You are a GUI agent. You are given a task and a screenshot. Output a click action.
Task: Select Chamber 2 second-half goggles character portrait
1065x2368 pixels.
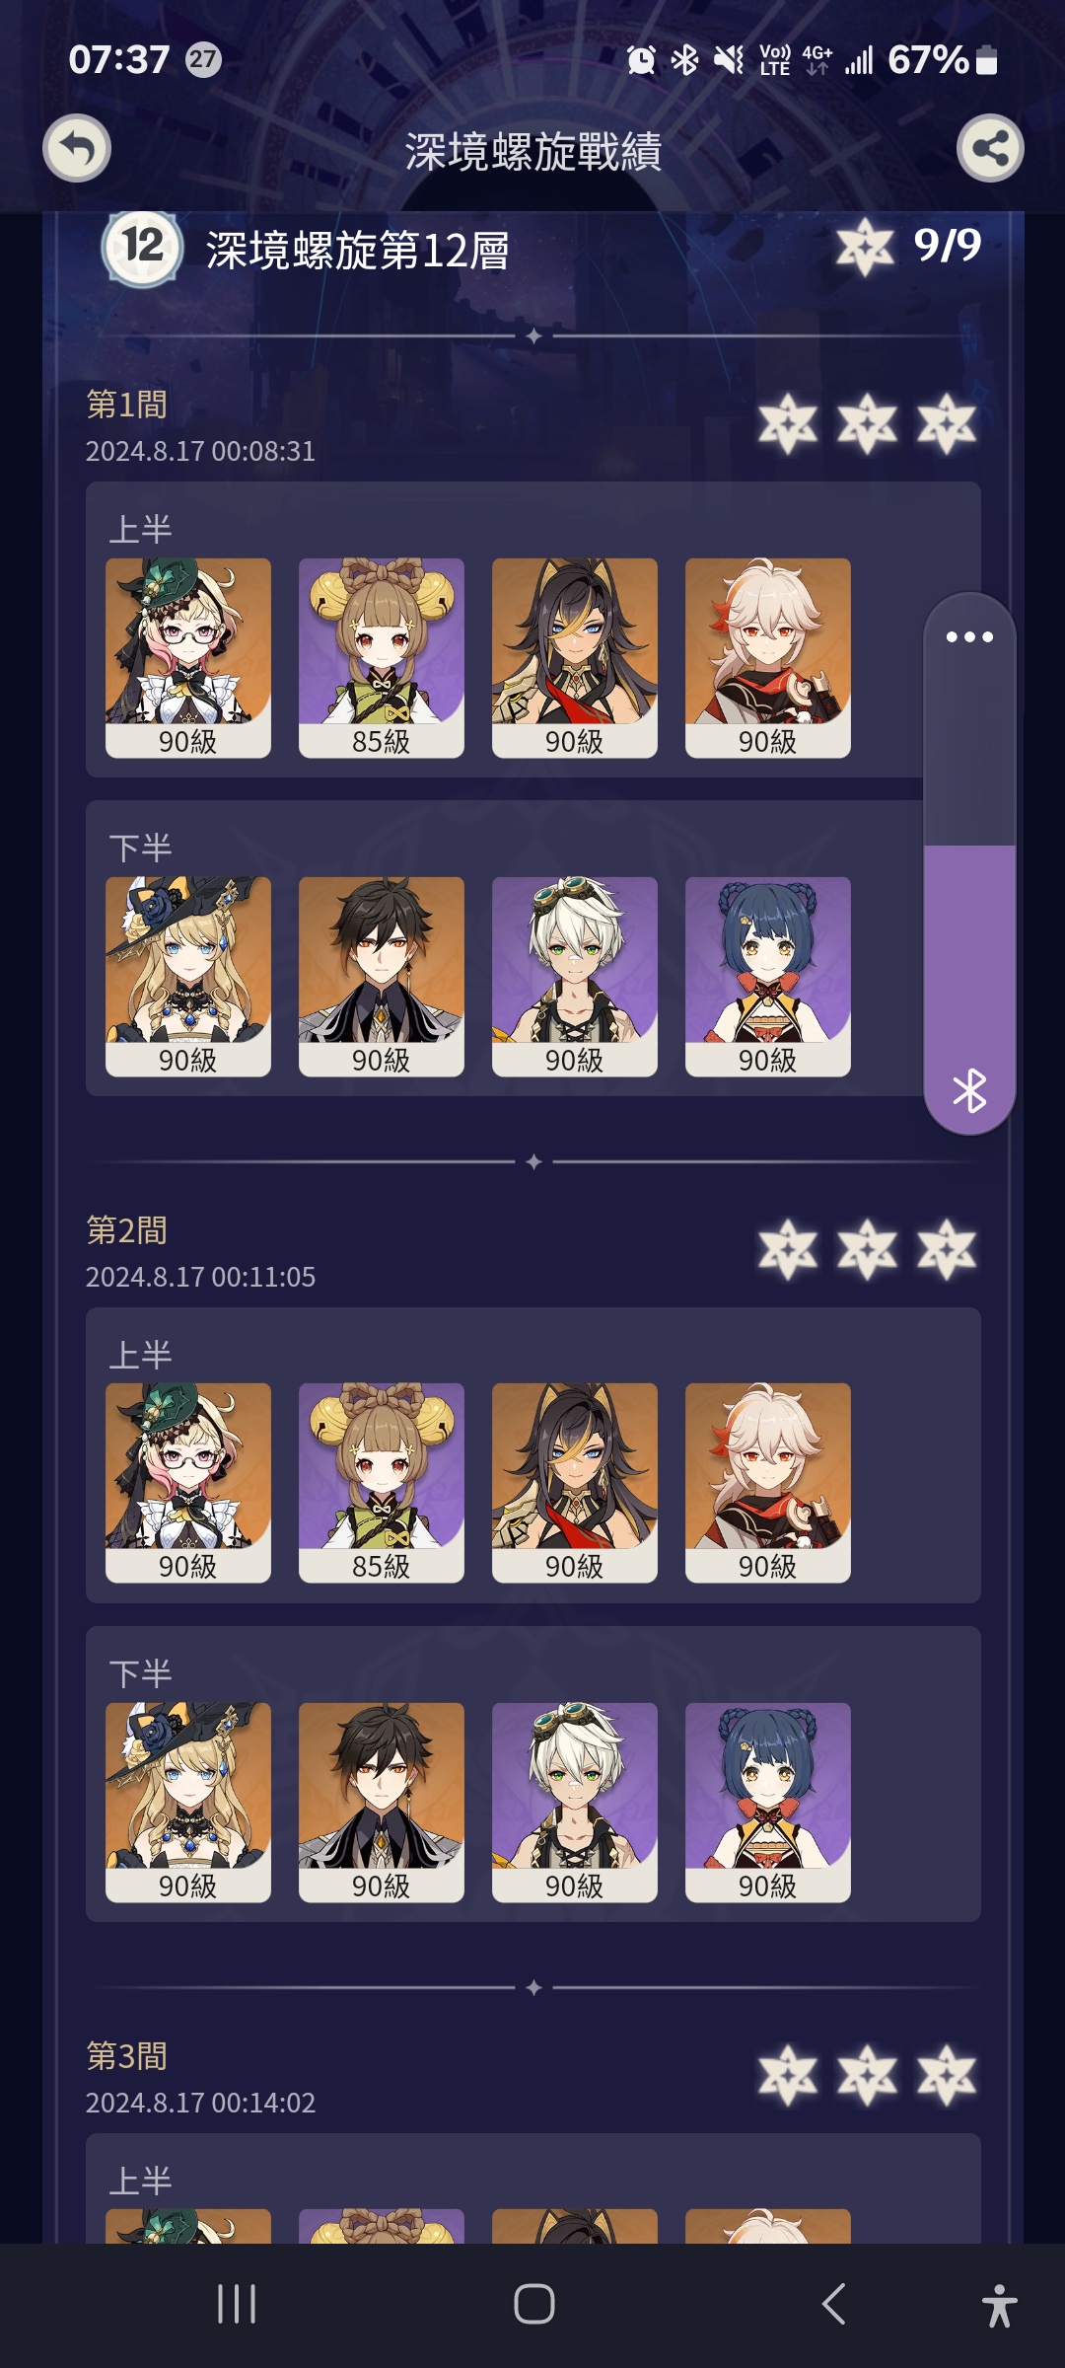[x=575, y=1803]
